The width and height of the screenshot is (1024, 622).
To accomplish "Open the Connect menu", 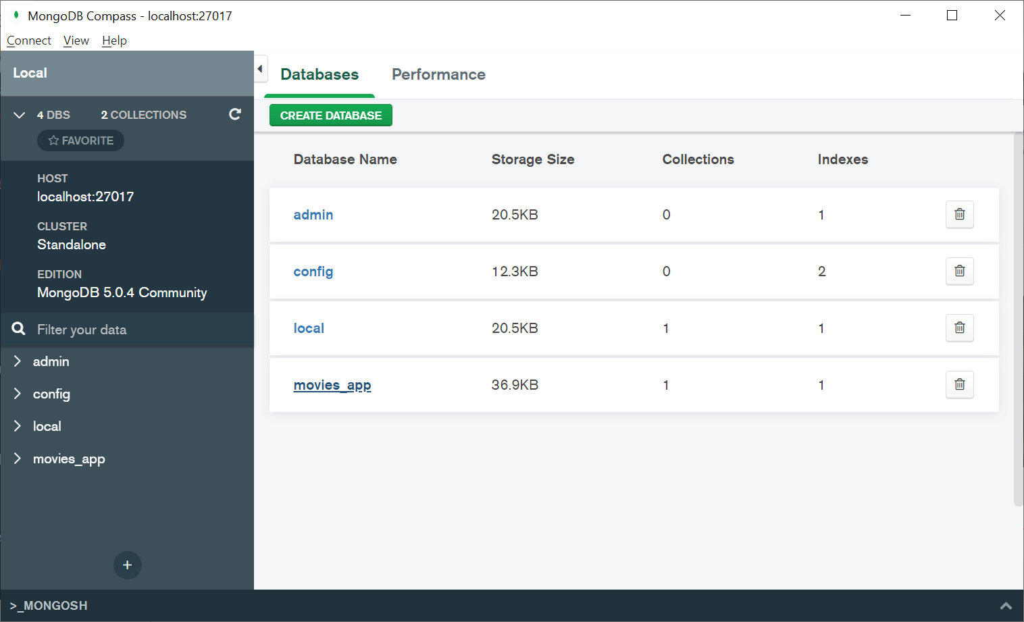I will coord(28,40).
